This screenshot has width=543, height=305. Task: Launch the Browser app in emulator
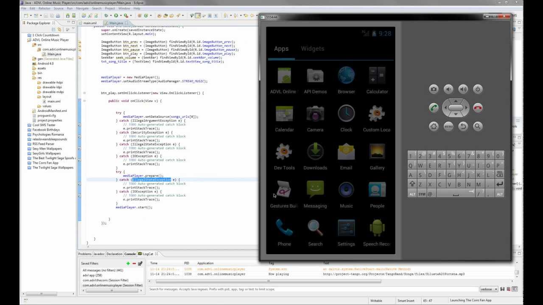coord(346,80)
